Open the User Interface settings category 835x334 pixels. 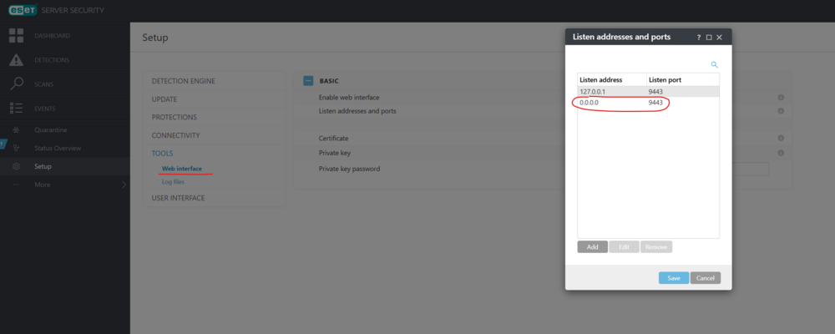pyautogui.click(x=178, y=198)
